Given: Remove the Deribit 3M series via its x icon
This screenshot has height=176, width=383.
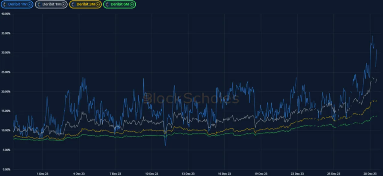Looking at the screenshot, I should 98,4.
